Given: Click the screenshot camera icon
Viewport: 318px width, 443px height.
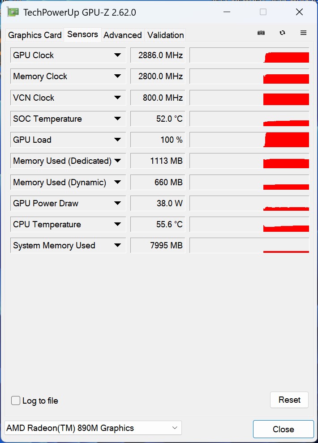Looking at the screenshot, I should click(x=261, y=33).
